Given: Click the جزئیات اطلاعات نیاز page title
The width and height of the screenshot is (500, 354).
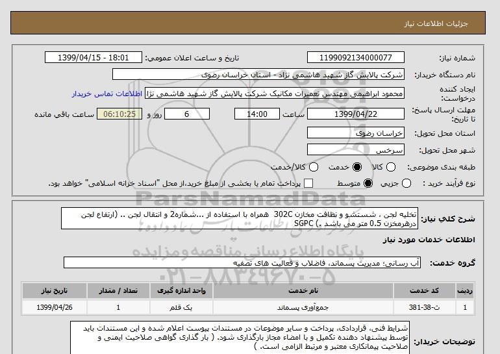Looking at the screenshot, I should [436, 23].
